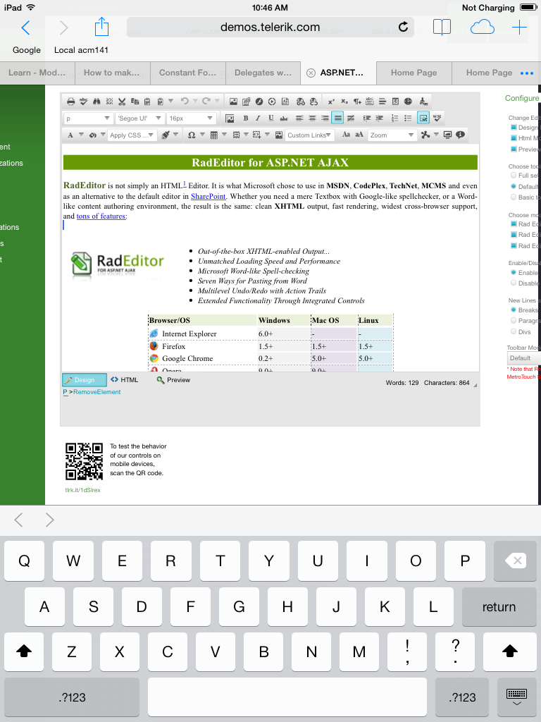The width and height of the screenshot is (541, 722).
Task: Click the highlighted Justify alignment icon
Action: (x=337, y=118)
